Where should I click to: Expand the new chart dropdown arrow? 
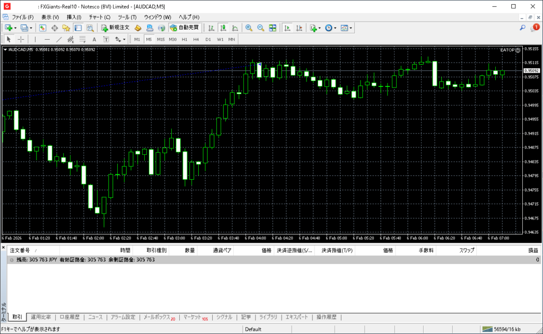(15, 28)
